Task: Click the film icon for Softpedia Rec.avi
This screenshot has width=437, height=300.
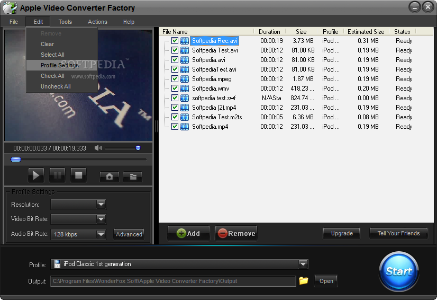Action: [x=185, y=41]
